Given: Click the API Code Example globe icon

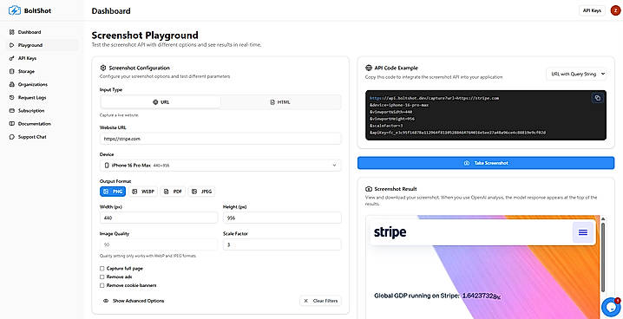Looking at the screenshot, I should pyautogui.click(x=368, y=68).
